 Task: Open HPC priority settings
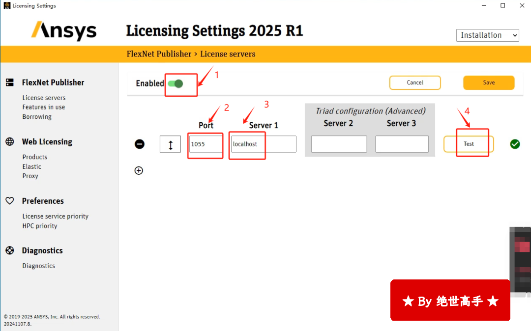[40, 226]
